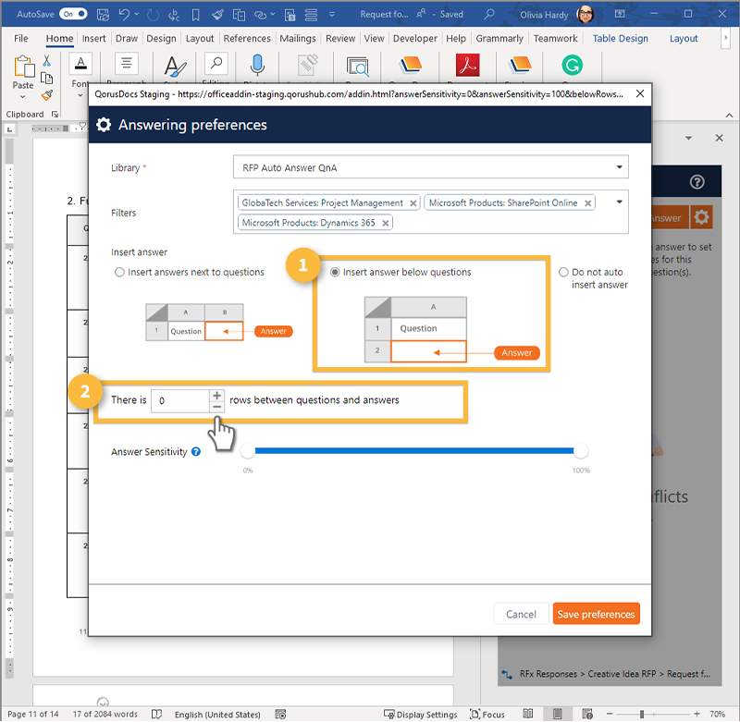
Task: Click Page 11 of 14 in status bar
Action: click(x=33, y=714)
